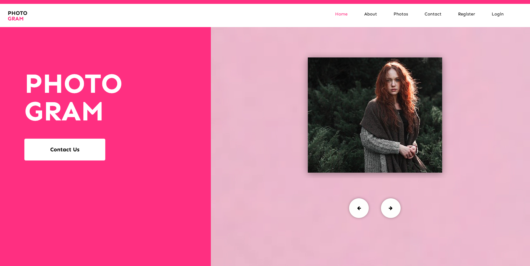Open the Login page

[x=497, y=14]
